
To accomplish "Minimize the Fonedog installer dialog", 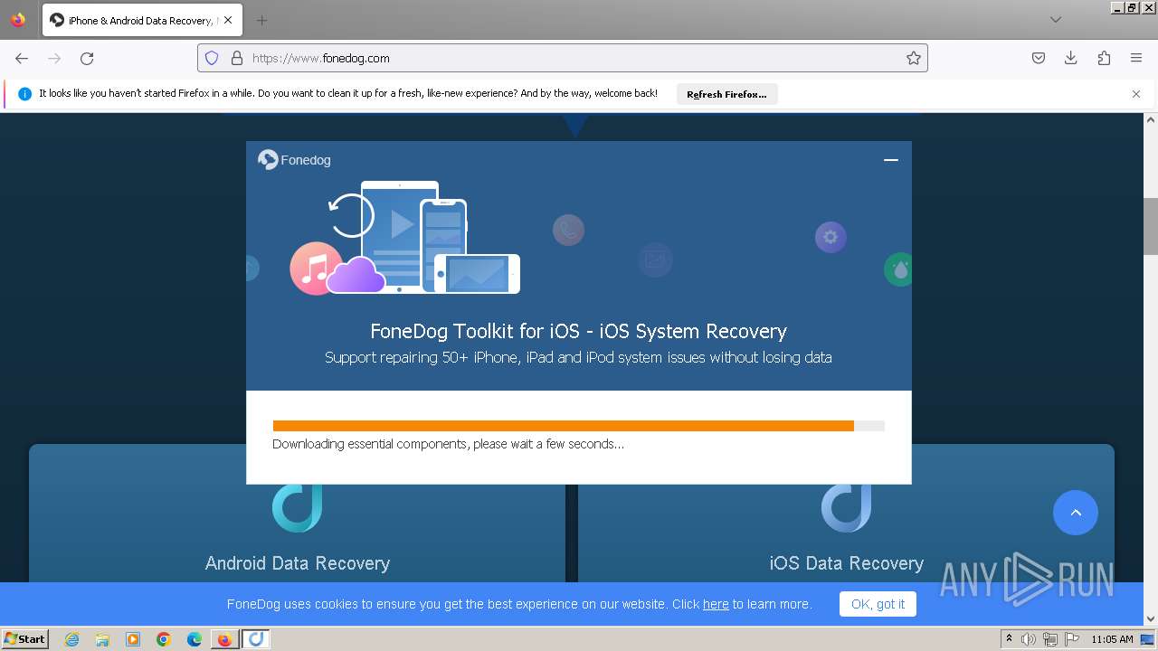I will [891, 160].
